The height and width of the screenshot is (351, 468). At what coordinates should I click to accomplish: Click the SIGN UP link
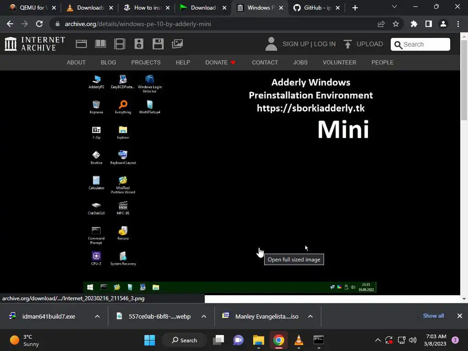296,44
